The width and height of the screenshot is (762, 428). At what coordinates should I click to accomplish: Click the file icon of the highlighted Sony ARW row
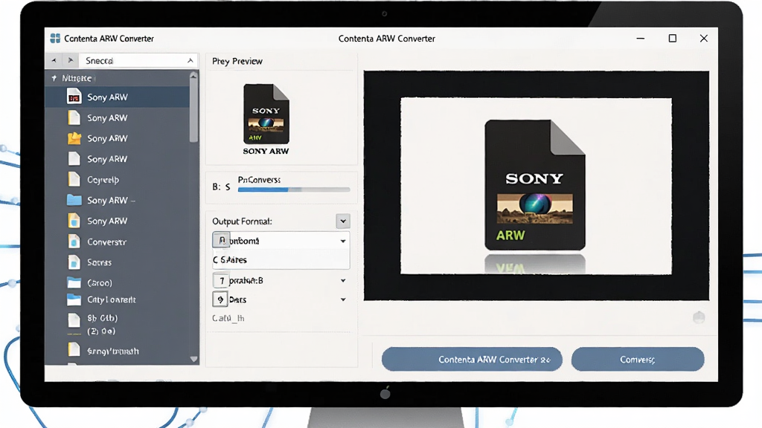[74, 97]
